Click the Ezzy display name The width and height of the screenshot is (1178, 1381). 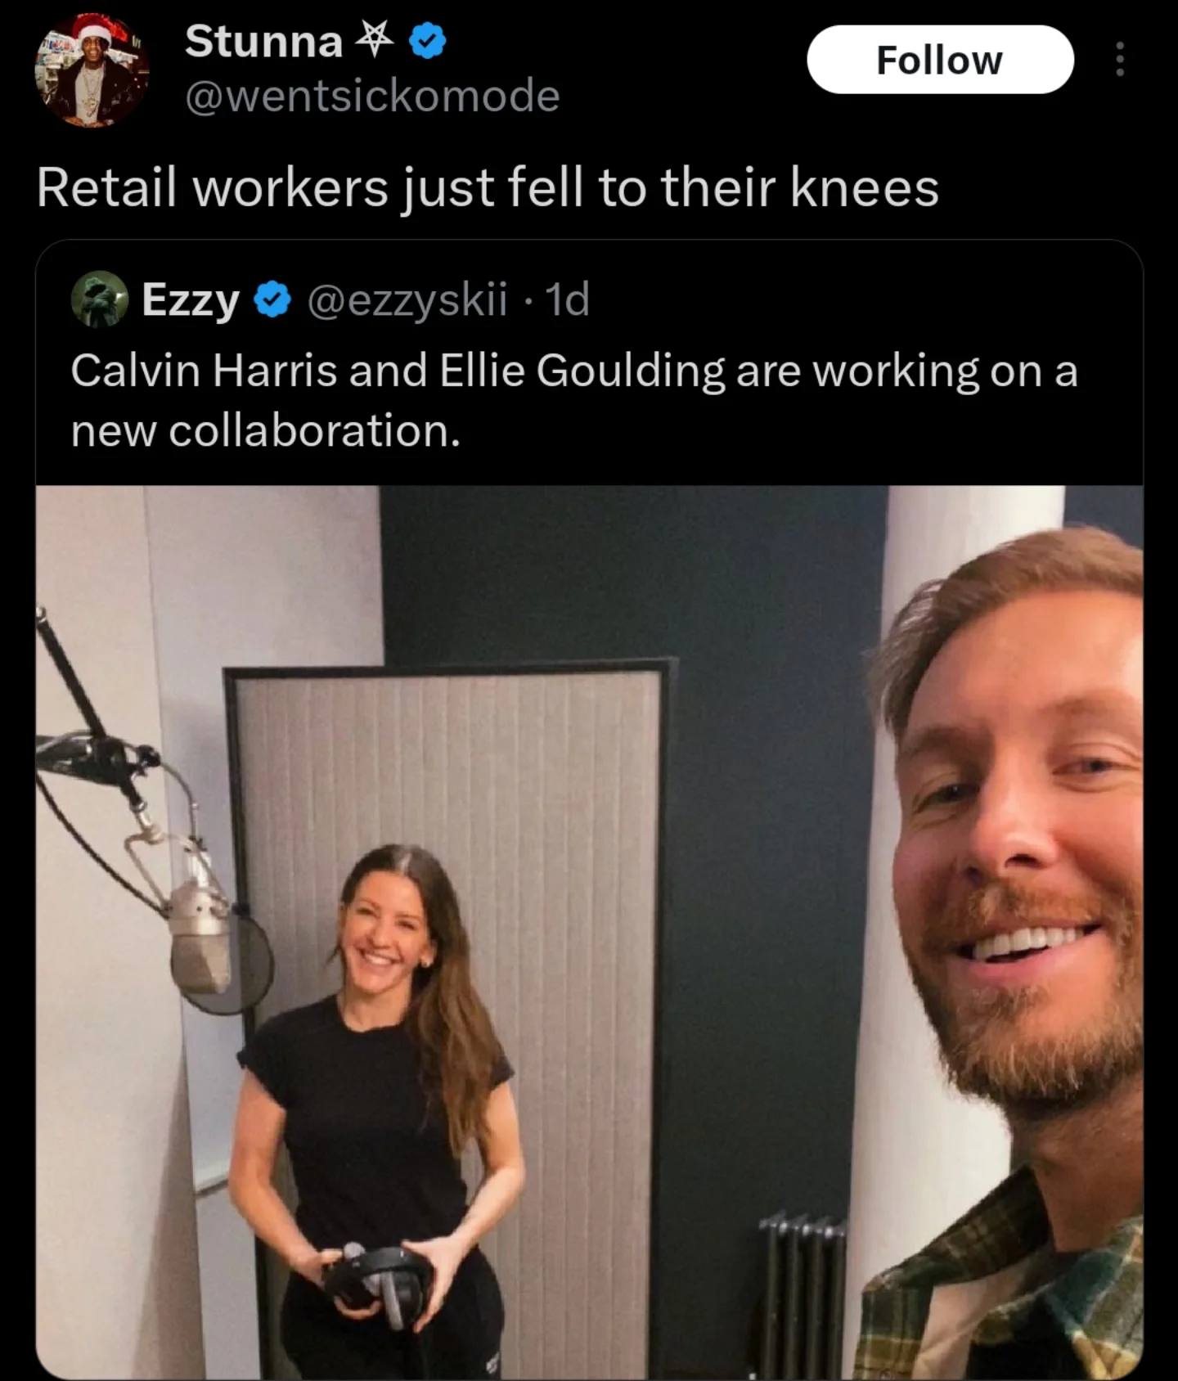[x=191, y=299]
